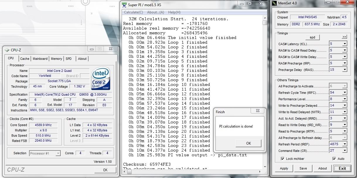Screen dimensions: 357x178
Task: Open the Refresh Period (tREF) dropdown
Action: pos(345,144)
